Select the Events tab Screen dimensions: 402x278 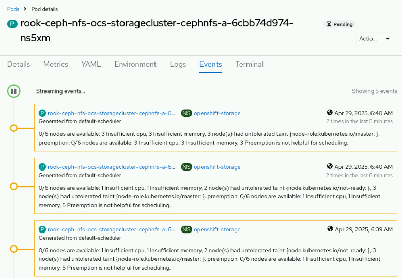pyautogui.click(x=211, y=64)
